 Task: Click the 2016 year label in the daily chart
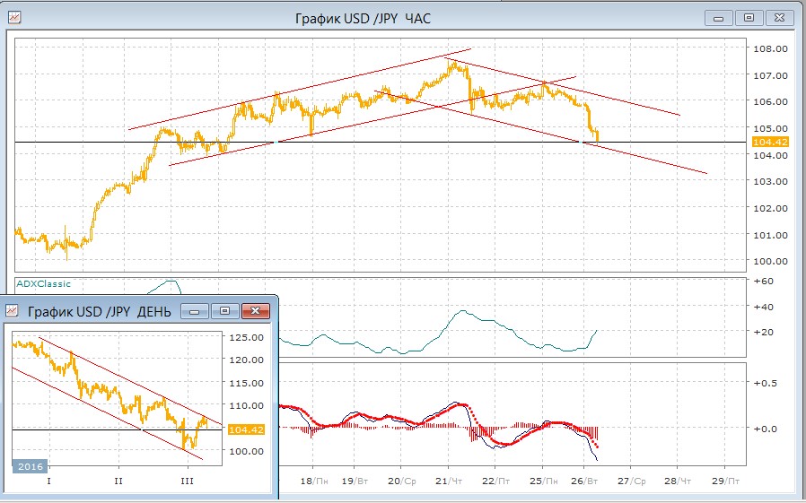pyautogui.click(x=31, y=466)
